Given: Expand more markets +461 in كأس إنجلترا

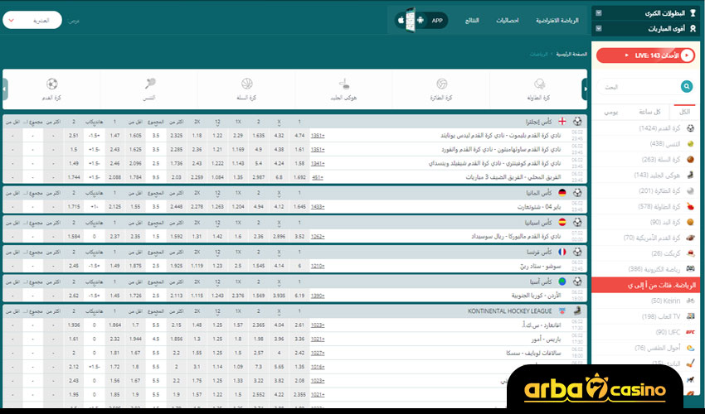Looking at the screenshot, I should coord(318,177).
